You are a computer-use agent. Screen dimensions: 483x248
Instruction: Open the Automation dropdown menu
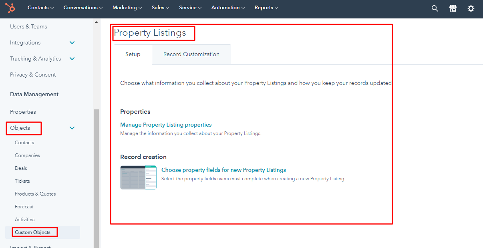[x=228, y=8]
